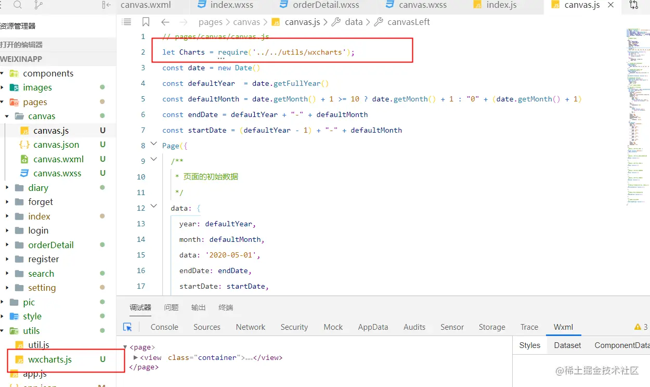Expand the setting folder

tap(7, 288)
